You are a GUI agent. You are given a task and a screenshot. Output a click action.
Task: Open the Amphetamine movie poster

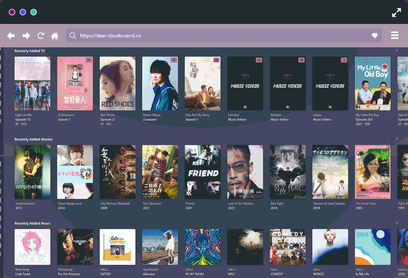click(32, 172)
